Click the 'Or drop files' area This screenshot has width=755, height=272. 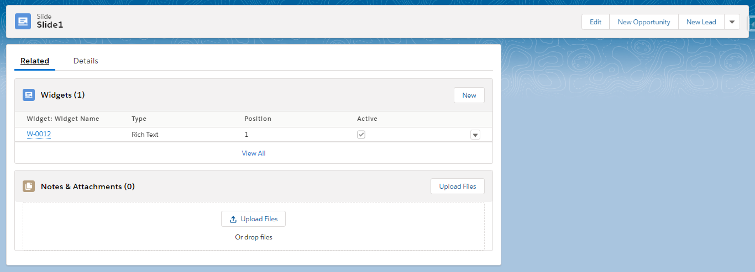254,237
